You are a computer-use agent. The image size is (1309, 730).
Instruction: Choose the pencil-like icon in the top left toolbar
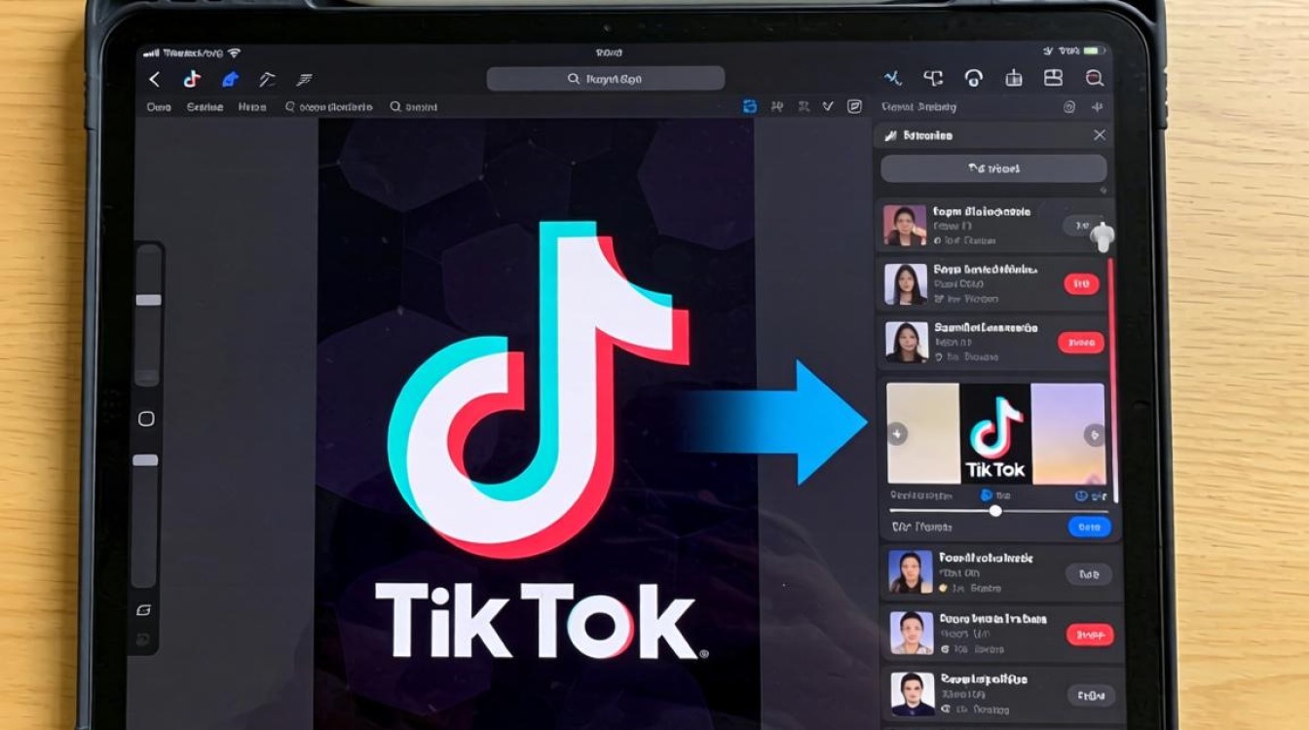[x=267, y=80]
